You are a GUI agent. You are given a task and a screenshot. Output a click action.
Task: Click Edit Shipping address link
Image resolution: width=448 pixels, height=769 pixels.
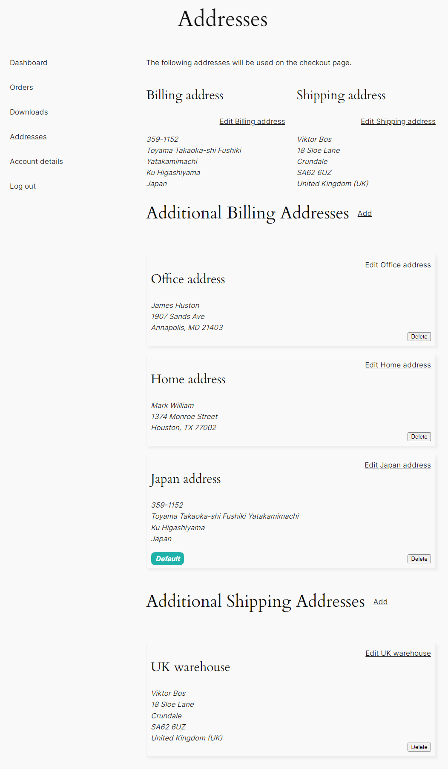(398, 121)
